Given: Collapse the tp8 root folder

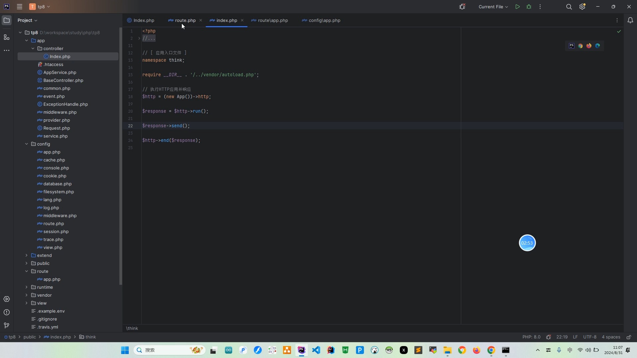Looking at the screenshot, I should (x=20, y=32).
